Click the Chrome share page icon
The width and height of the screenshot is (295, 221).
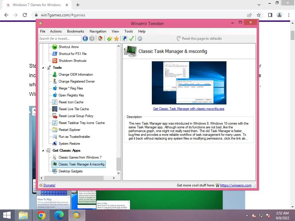click(x=249, y=15)
